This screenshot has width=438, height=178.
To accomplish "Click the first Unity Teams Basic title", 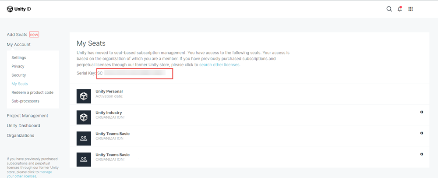I will click(x=113, y=134).
